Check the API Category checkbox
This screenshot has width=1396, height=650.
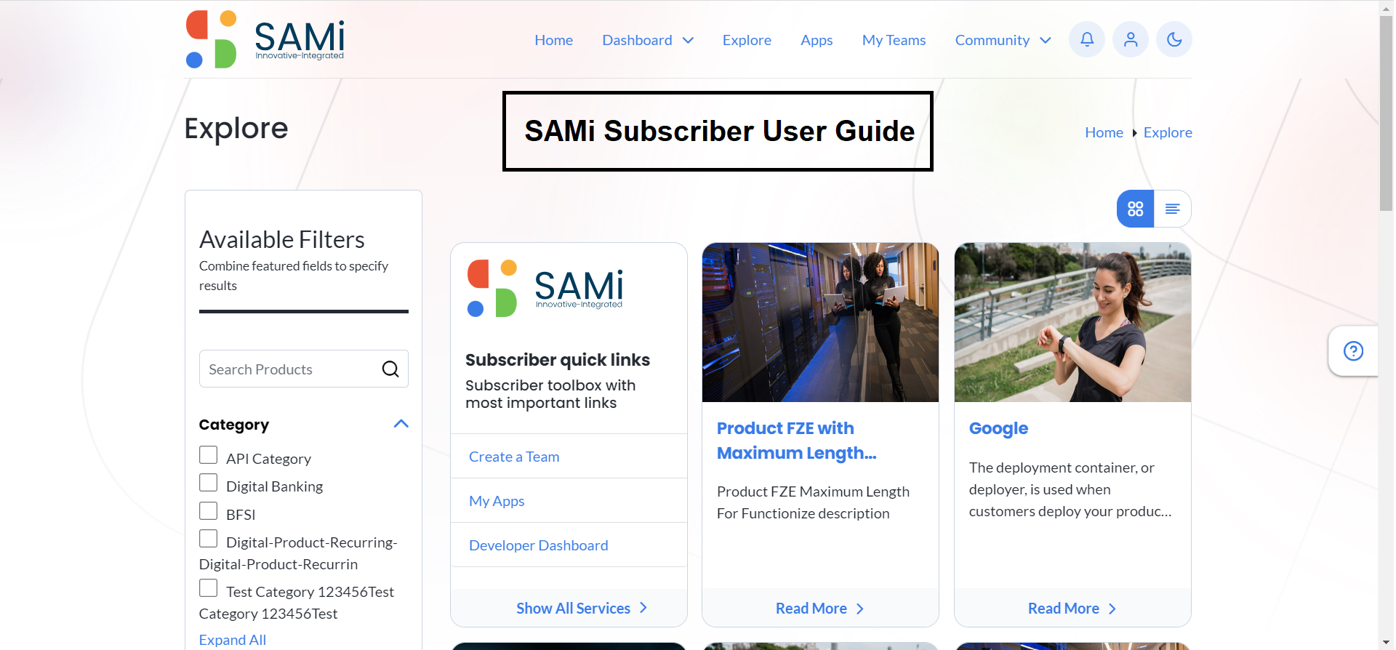coord(208,455)
